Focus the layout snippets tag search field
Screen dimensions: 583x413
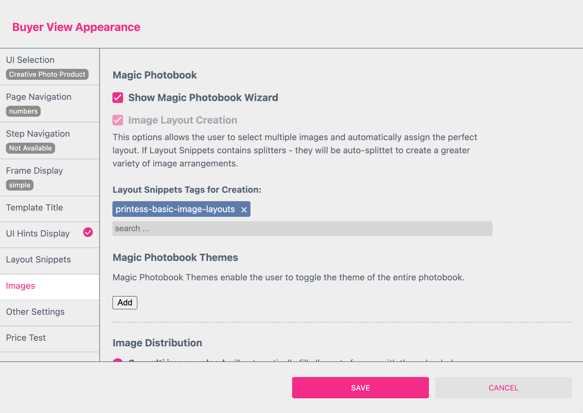(302, 228)
